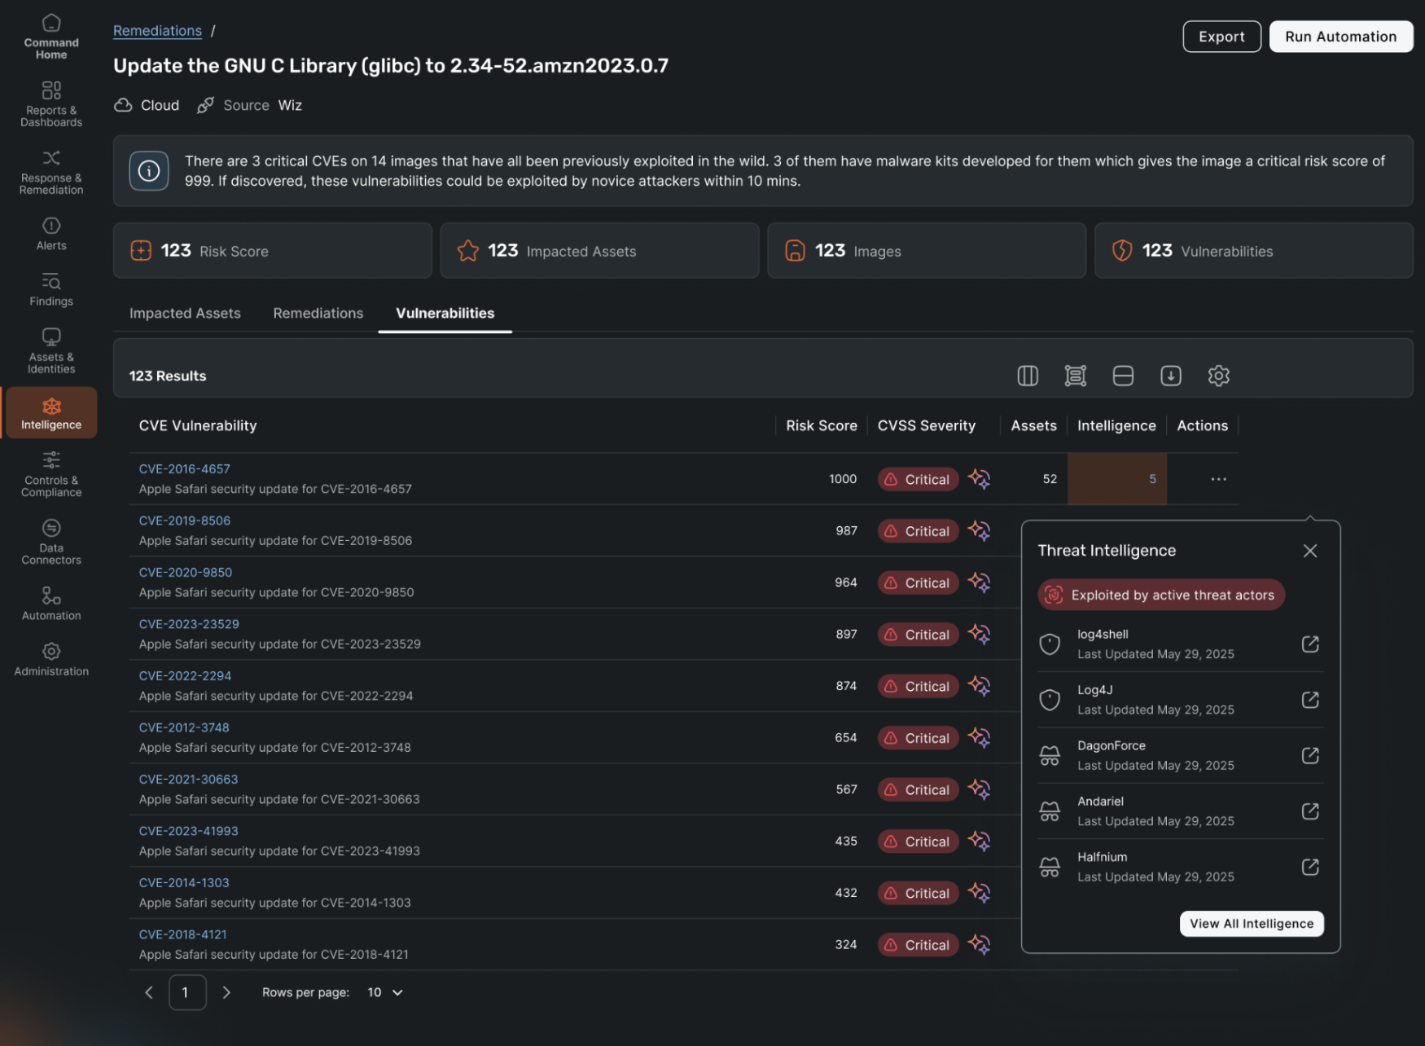
Task: Navigate to Alerts via the sidebar
Action: click(x=50, y=235)
